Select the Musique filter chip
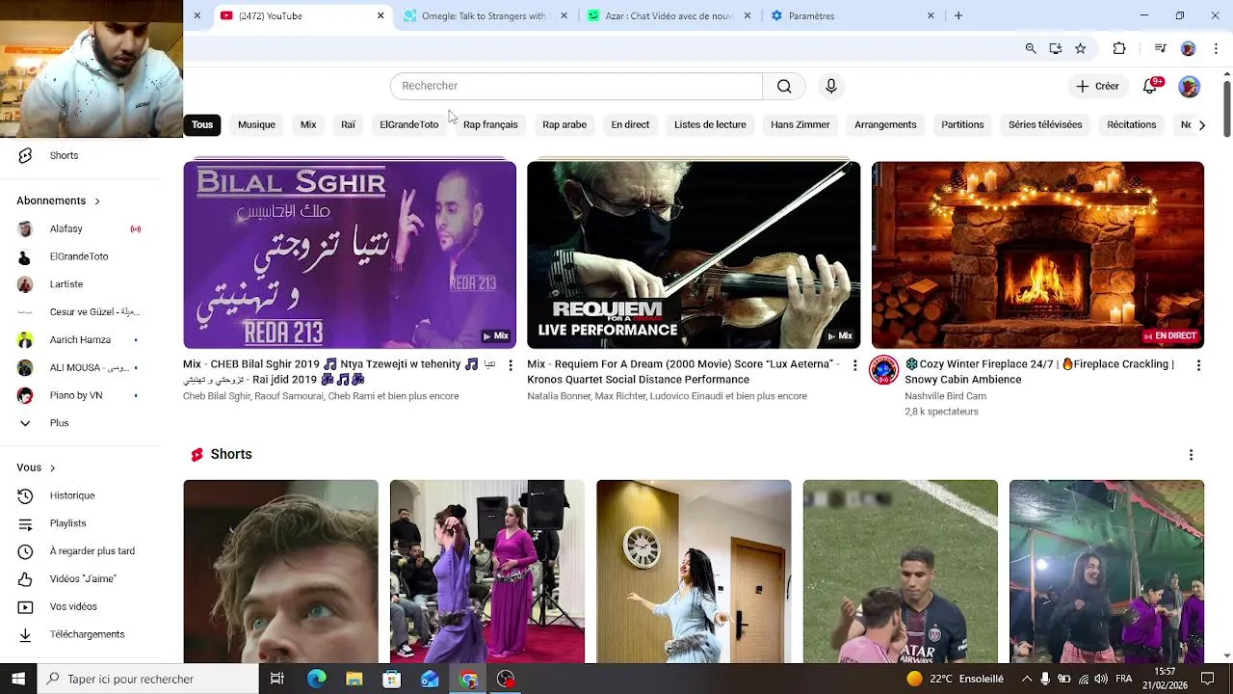Viewport: 1233px width, 694px height. (x=256, y=124)
